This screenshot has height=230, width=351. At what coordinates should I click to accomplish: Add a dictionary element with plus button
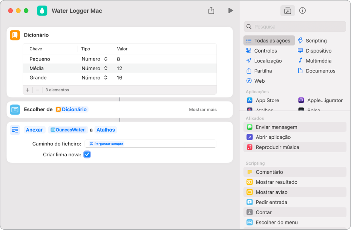tap(28, 90)
